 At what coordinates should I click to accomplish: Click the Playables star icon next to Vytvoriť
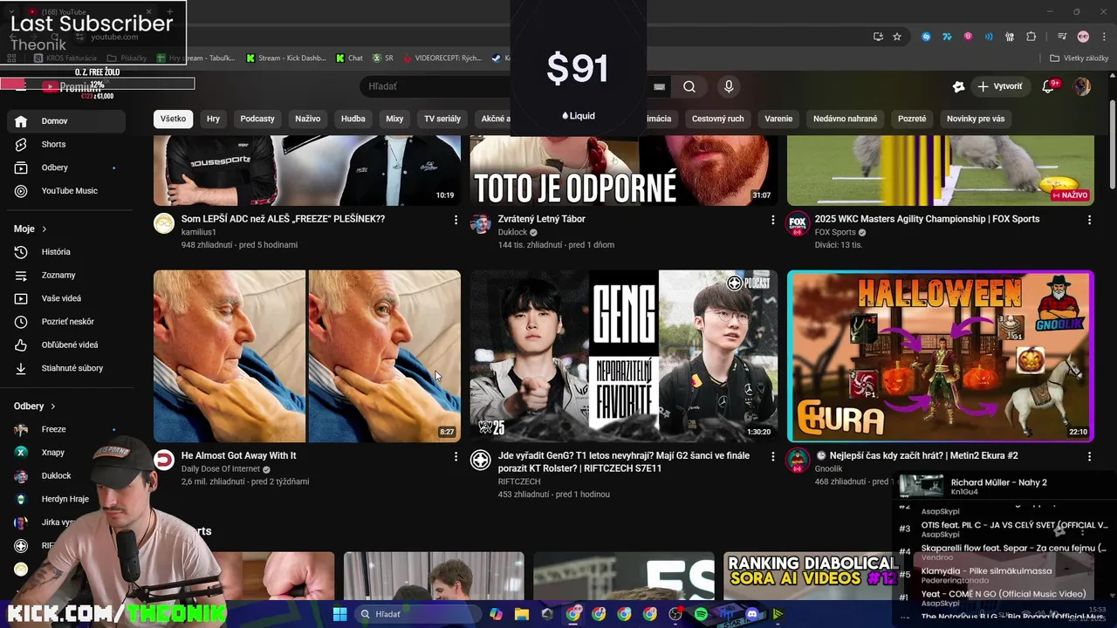coord(958,86)
